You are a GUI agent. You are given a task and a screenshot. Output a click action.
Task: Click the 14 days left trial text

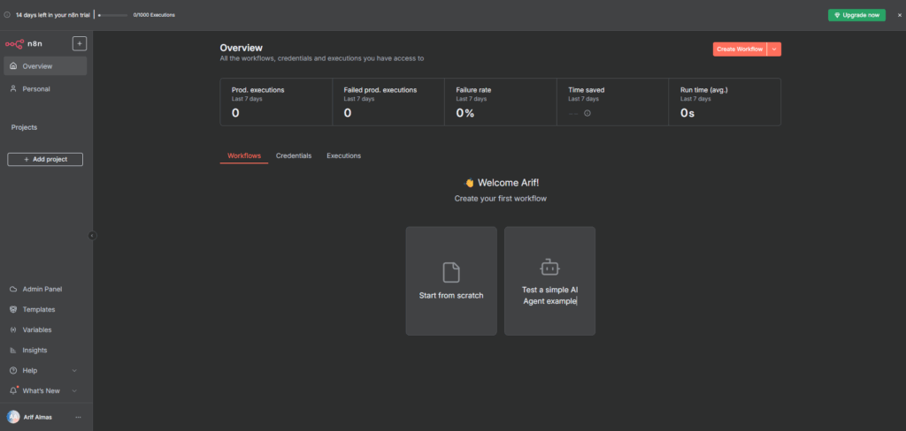coord(52,15)
